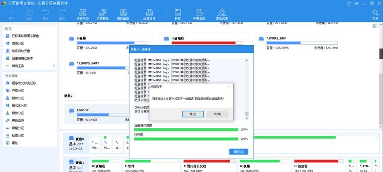Open the hamburger menu in title bar
This screenshot has width=383, height=172.
[x=356, y=3]
